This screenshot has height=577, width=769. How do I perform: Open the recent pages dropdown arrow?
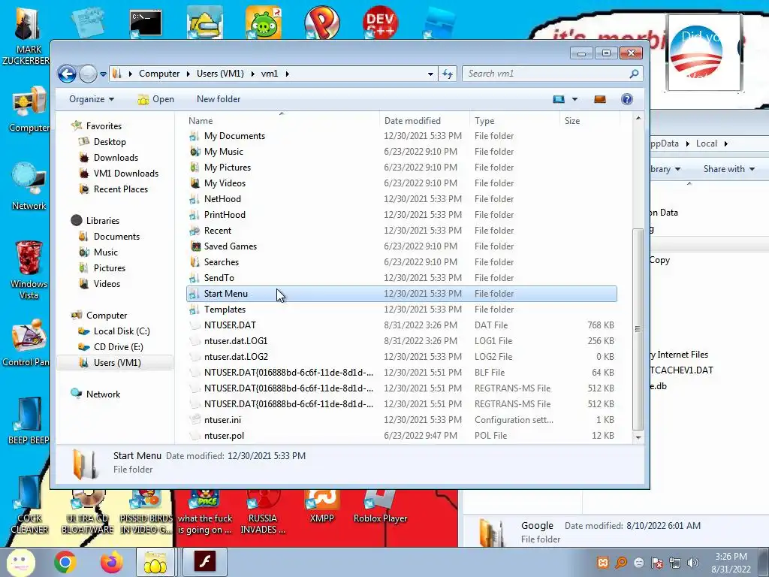103,74
